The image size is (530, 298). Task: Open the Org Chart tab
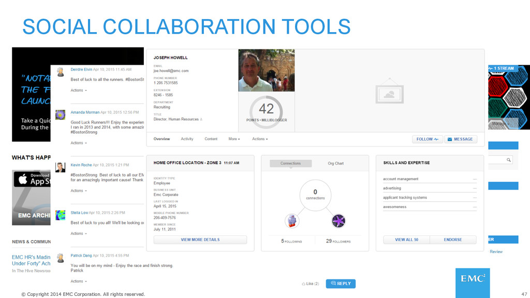(335, 163)
